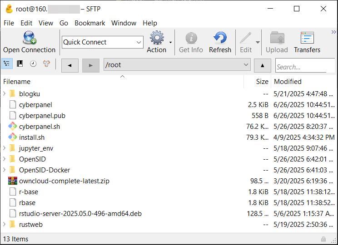Open the Window menu
The width and height of the screenshot is (338, 245).
tap(124, 23)
